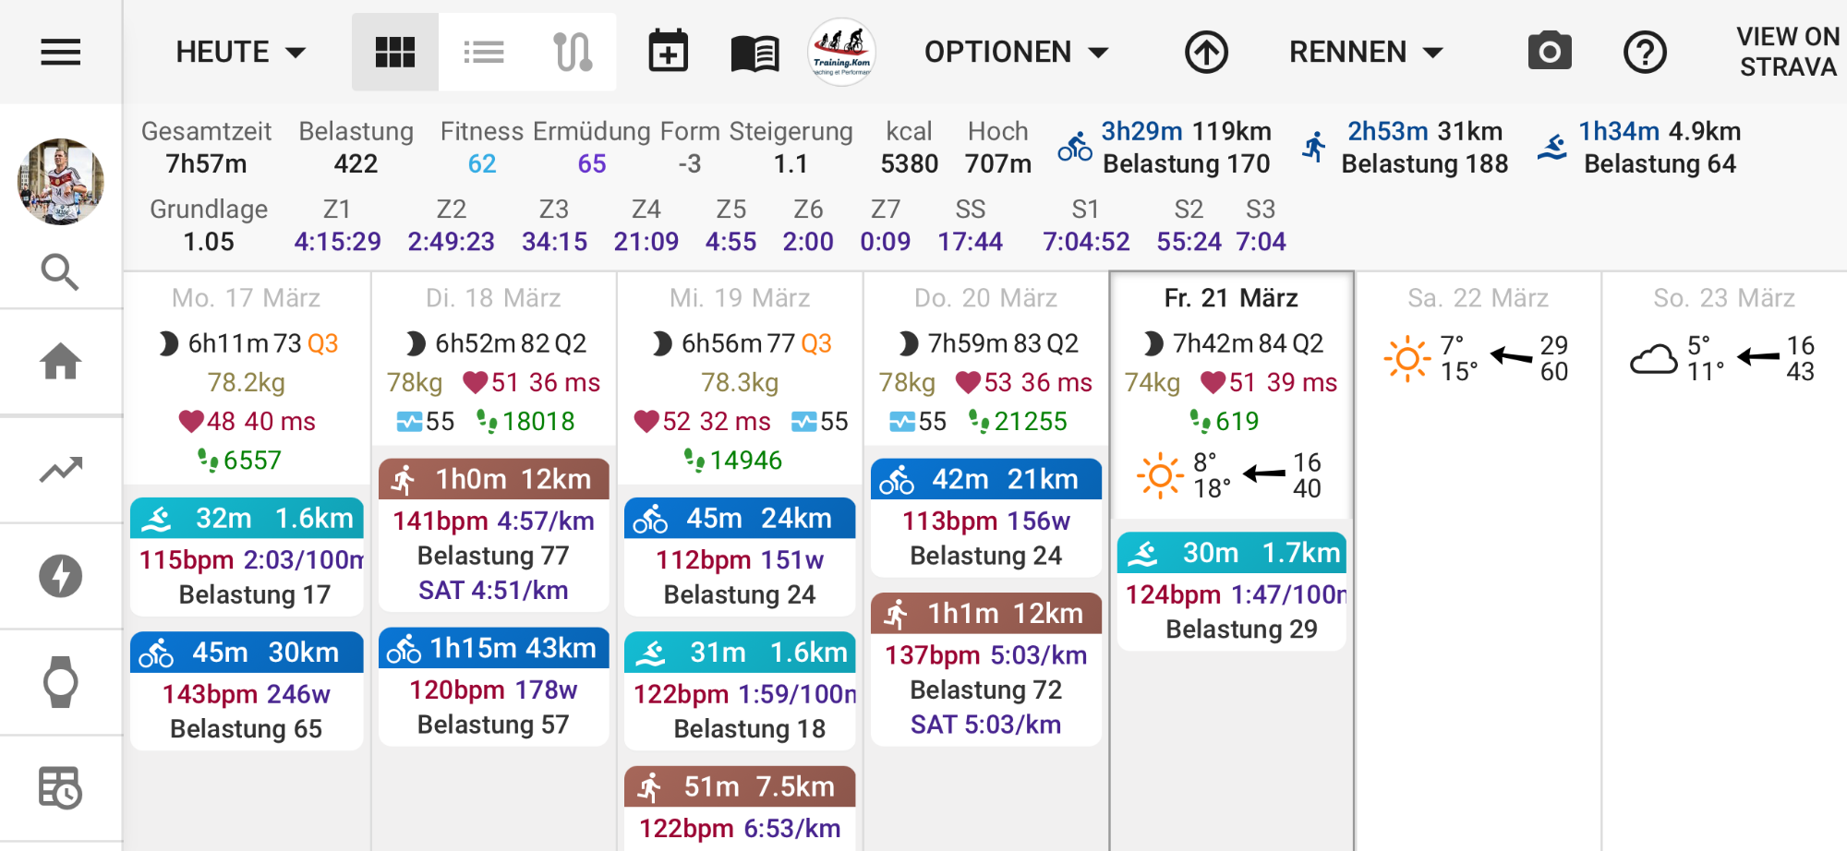Viewport: 1847px width, 851px height.
Task: Open the OPTIONEN dropdown menu
Action: 1016,53
